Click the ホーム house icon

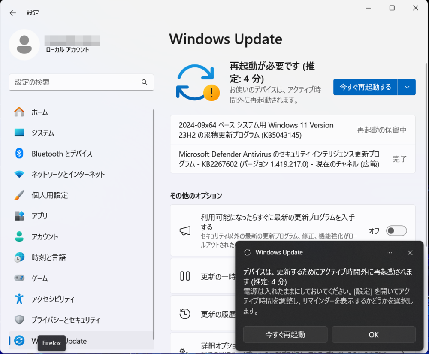point(19,112)
